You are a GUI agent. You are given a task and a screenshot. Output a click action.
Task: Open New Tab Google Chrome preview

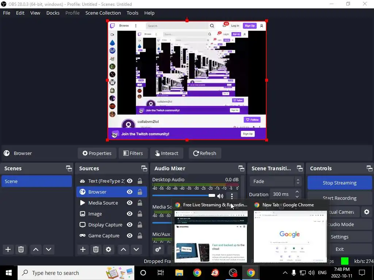tap(290, 233)
